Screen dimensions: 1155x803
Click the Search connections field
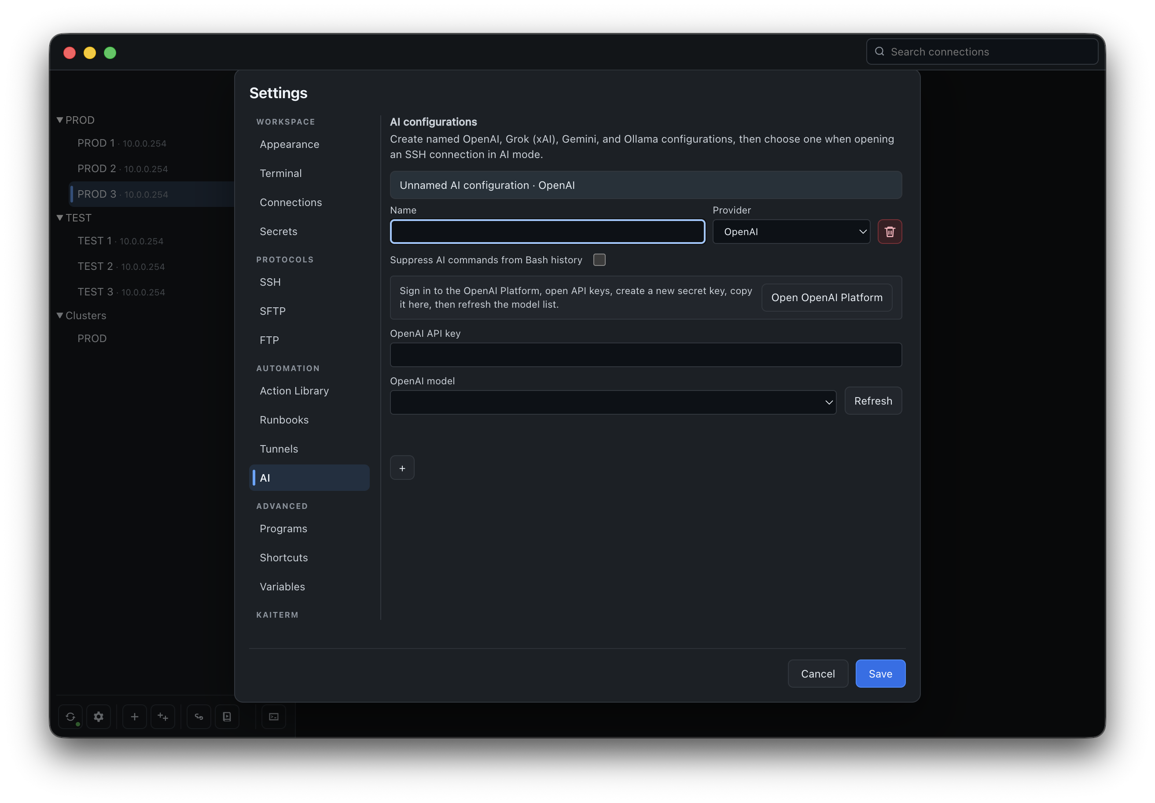tap(982, 52)
